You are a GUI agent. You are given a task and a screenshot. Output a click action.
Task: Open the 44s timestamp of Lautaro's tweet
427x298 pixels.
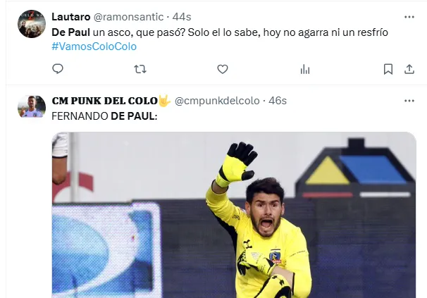click(x=182, y=17)
